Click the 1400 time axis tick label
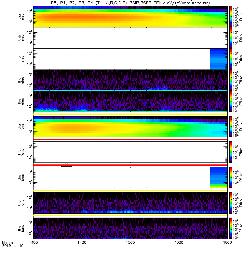Image resolution: width=244 pixels, height=261 pixels. pos(34,242)
